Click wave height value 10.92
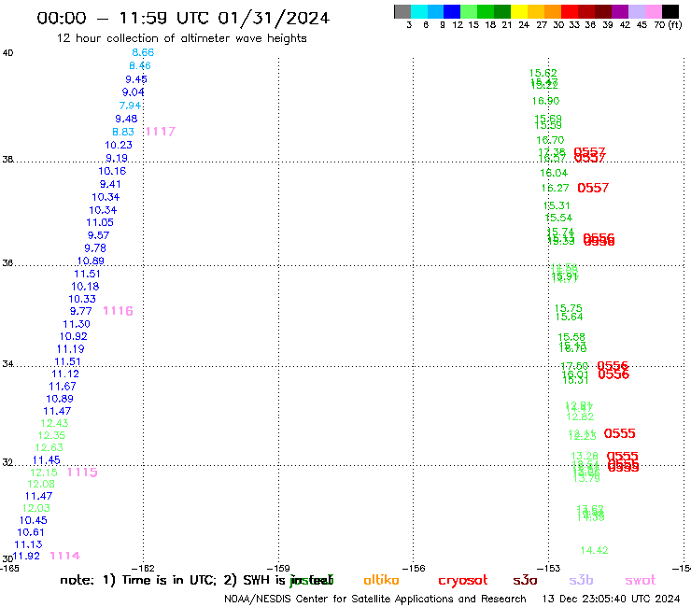Screen dimensions: 691x607 73,336
